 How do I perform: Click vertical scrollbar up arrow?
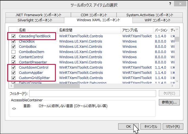tap(177, 29)
